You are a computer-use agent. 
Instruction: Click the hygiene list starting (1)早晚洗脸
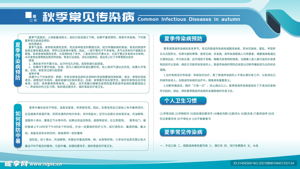217,116
